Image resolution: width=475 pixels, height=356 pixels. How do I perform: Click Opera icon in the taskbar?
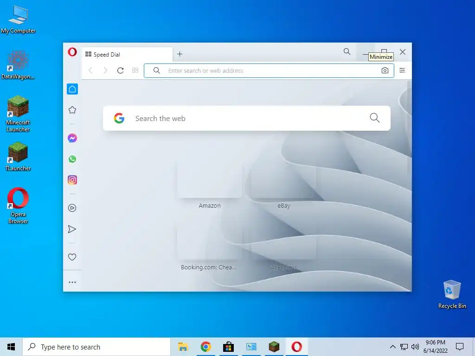point(296,347)
